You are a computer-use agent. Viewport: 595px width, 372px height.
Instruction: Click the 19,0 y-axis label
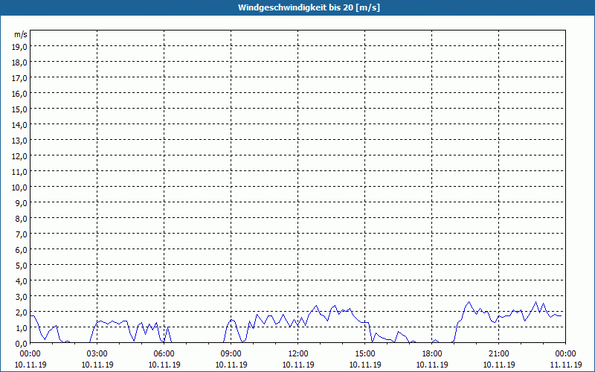coord(19,46)
